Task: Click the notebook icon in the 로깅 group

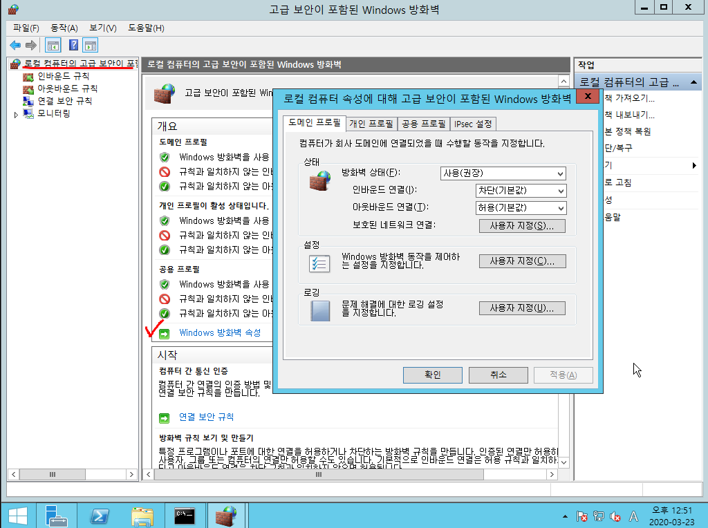Action: [x=320, y=311]
